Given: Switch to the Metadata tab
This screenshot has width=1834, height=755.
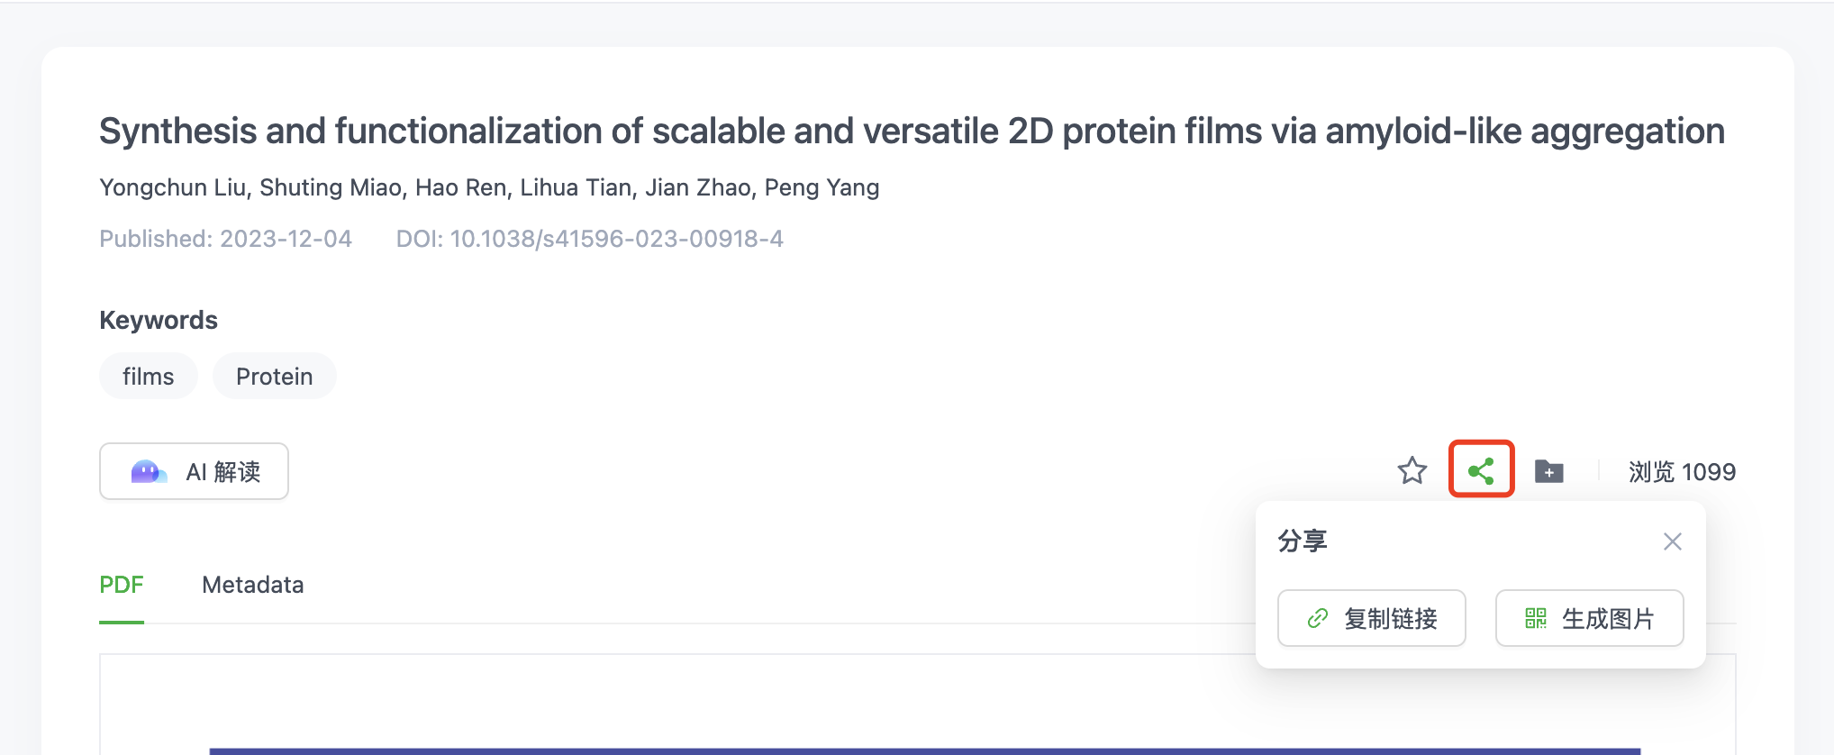Looking at the screenshot, I should coord(253,585).
